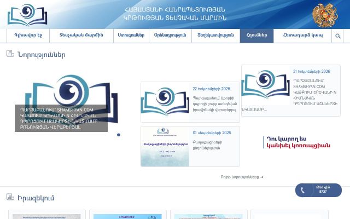350x219 pixels.
Task: Open the highlighted Հղումներ menu
Action: (256, 35)
